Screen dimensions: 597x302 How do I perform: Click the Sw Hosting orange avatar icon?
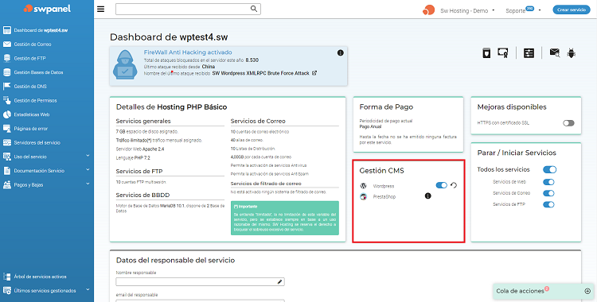coord(429,10)
